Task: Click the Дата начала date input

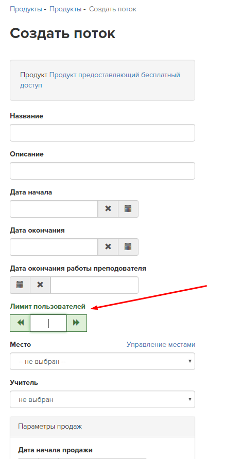Action: pyautogui.click(x=54, y=209)
